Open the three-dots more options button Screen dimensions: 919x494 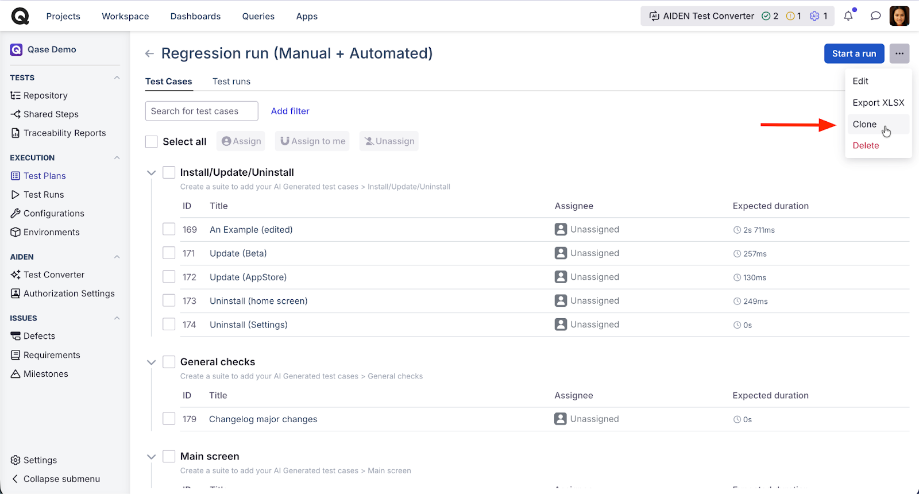coord(899,53)
